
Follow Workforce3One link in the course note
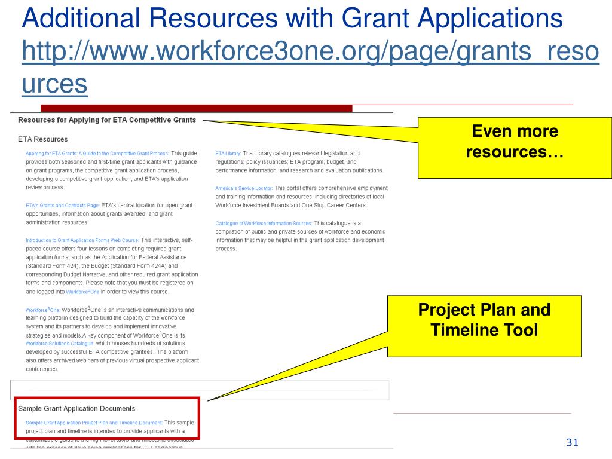(82, 292)
